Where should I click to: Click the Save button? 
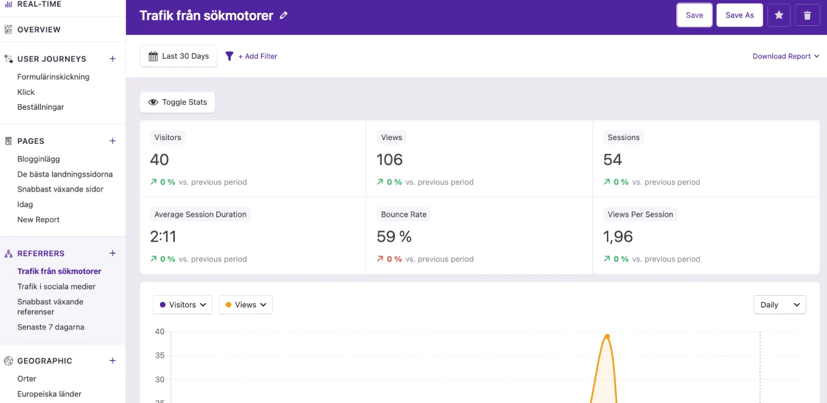tap(694, 15)
